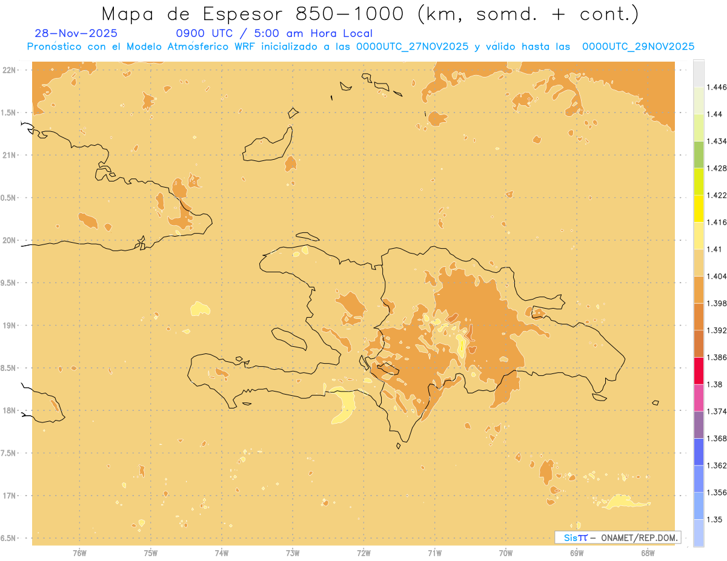
Task: Click the '18N' latitude label
Action: [10, 410]
